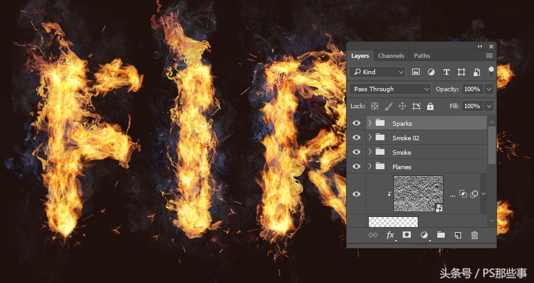The height and width of the screenshot is (283, 534).
Task: Create a new group folder icon
Action: [x=441, y=235]
